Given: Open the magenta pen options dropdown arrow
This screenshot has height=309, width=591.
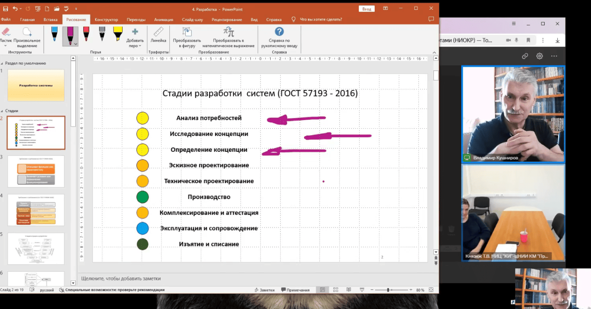Looking at the screenshot, I should (x=76, y=44).
